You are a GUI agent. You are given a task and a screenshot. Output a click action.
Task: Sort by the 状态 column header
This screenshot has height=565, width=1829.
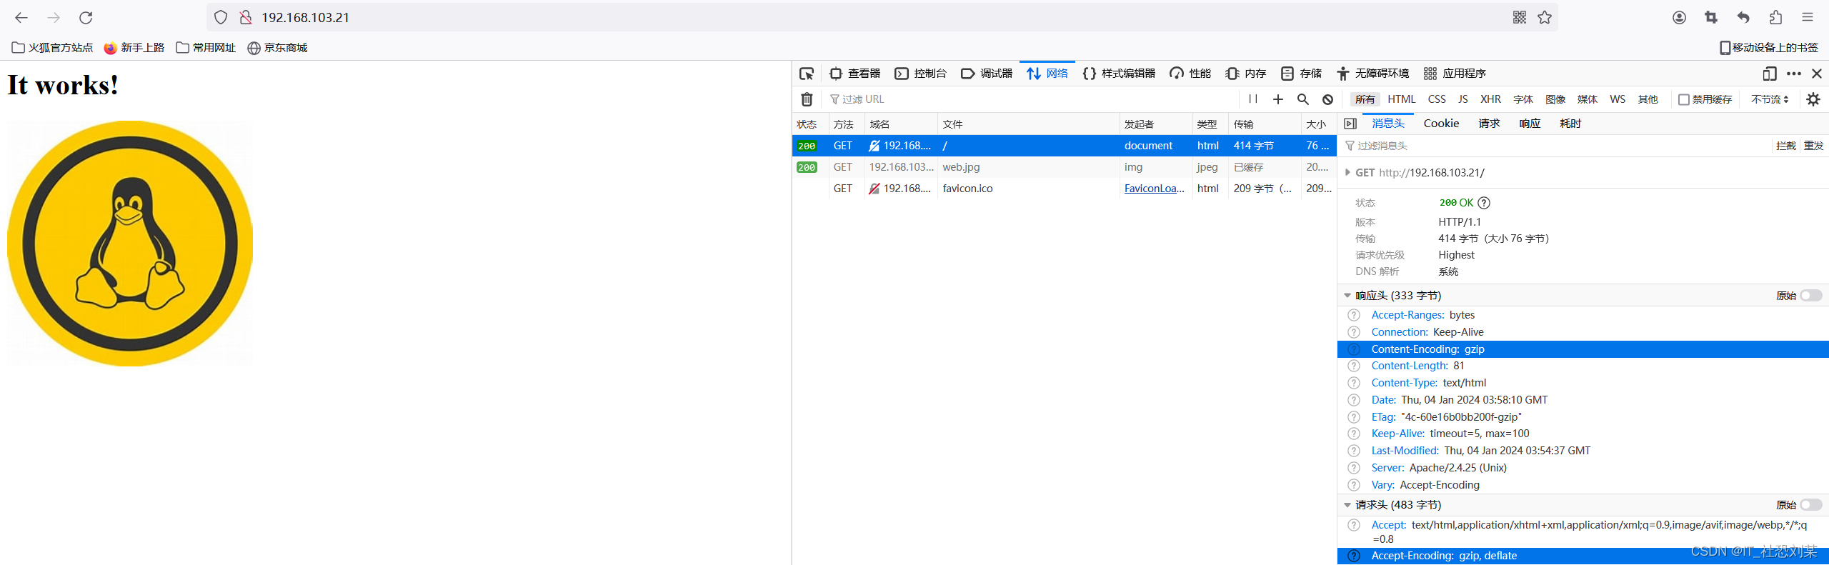point(810,124)
